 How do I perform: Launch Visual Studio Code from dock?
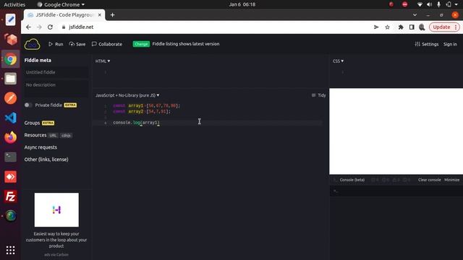click(x=11, y=118)
